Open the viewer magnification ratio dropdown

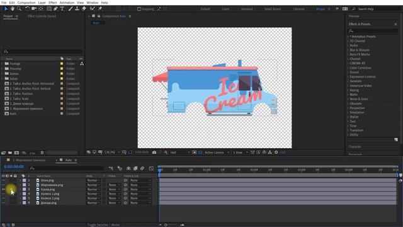point(112,153)
